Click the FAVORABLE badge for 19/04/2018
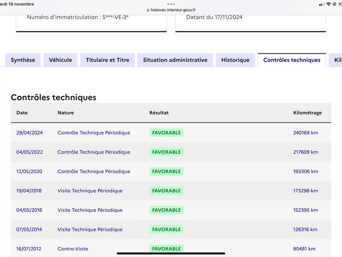Image resolution: width=342 pixels, height=257 pixels. [x=166, y=191]
